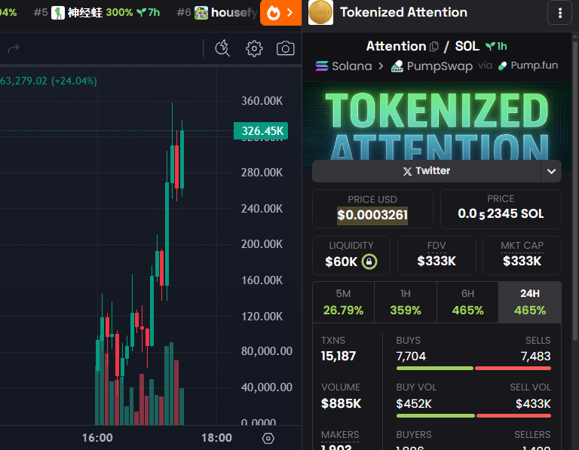579x450 pixels.
Task: Click the FDV $333K box
Action: click(437, 256)
